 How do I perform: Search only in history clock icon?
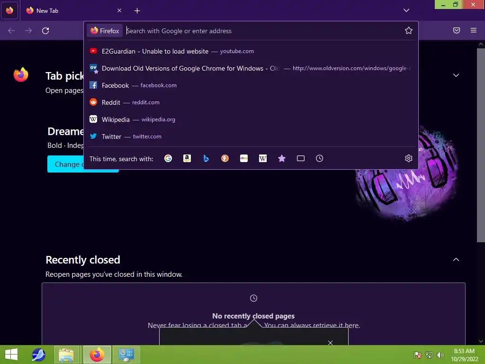coord(320,158)
